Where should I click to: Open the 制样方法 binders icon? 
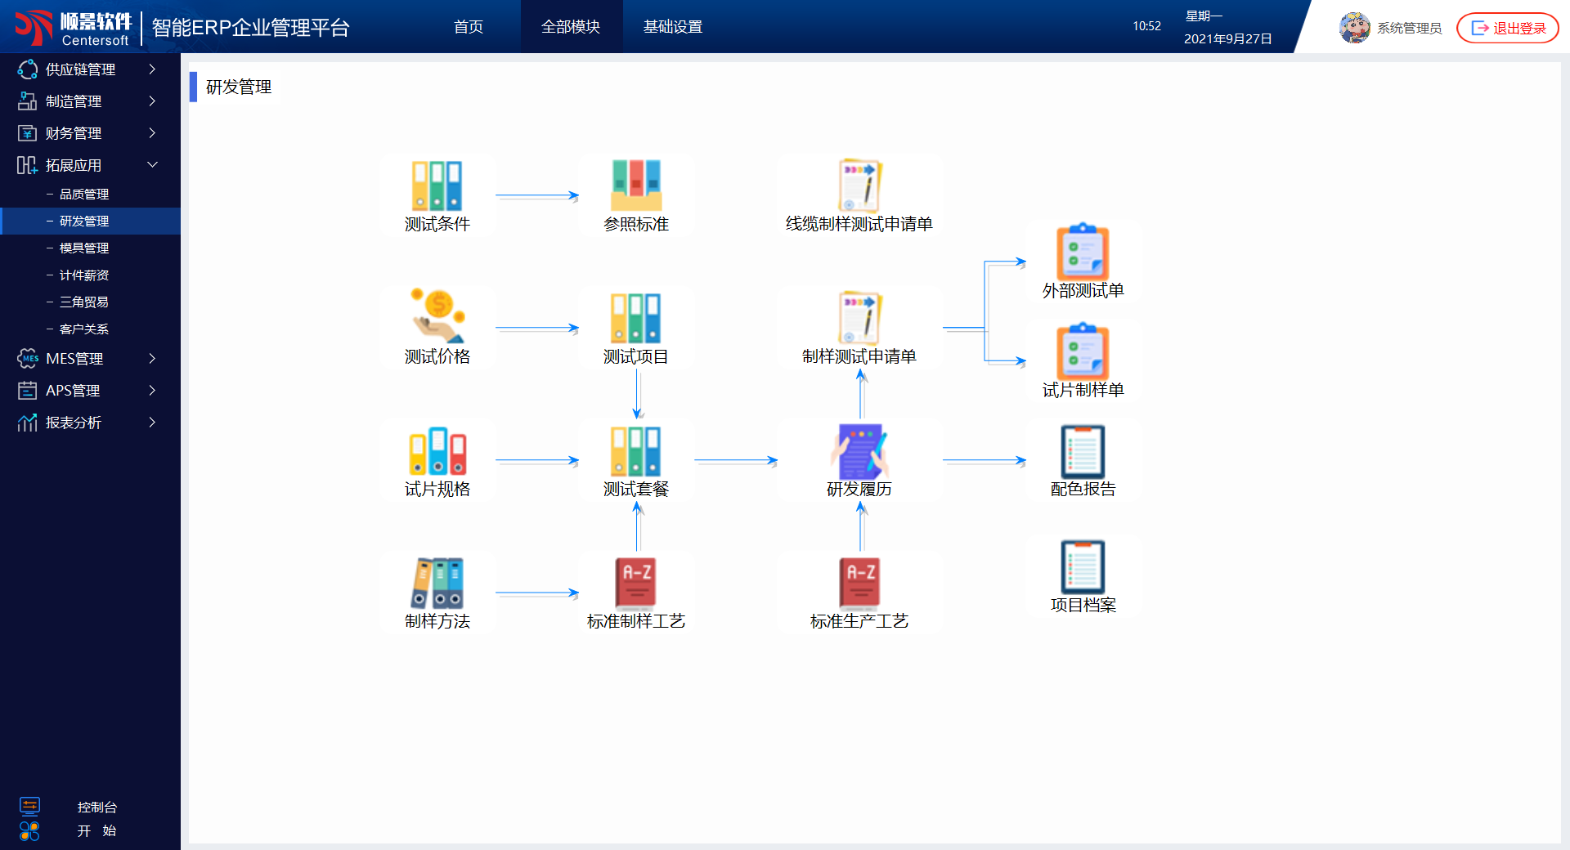click(437, 583)
